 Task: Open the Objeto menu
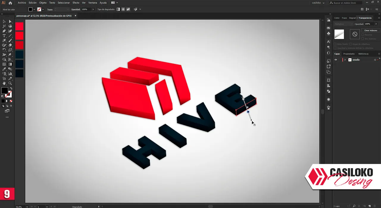[43, 3]
